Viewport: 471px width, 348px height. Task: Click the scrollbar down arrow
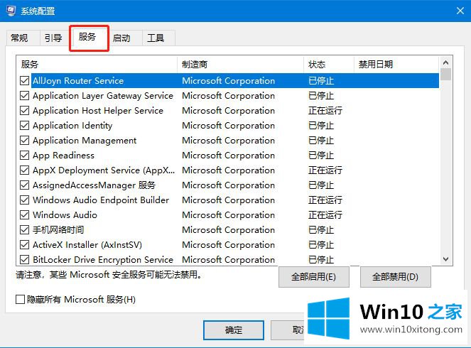point(445,259)
